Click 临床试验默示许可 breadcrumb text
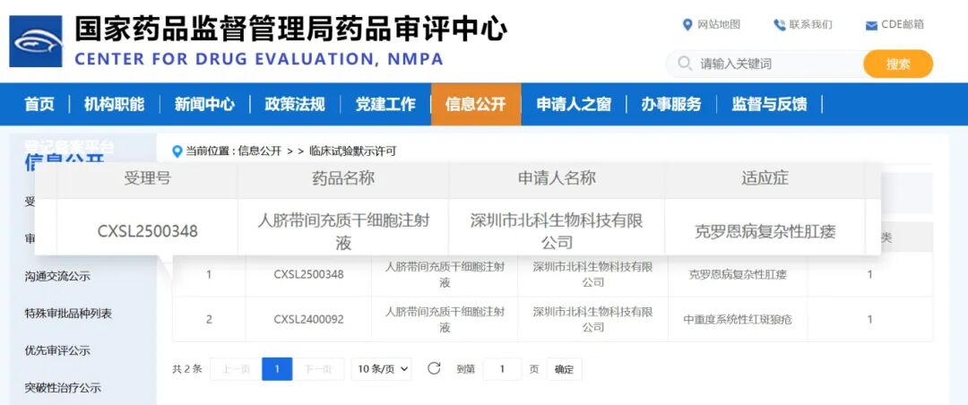Viewport: 968px width, 405px height. 352,151
